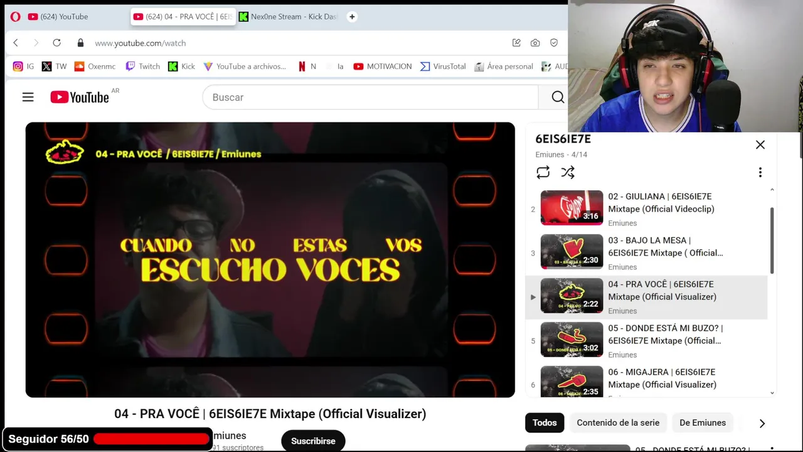Image resolution: width=803 pixels, height=452 pixels.
Task: Open the Área personal bookmark
Action: (x=504, y=66)
